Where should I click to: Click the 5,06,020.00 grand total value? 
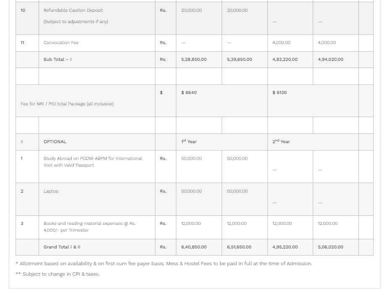click(330, 247)
